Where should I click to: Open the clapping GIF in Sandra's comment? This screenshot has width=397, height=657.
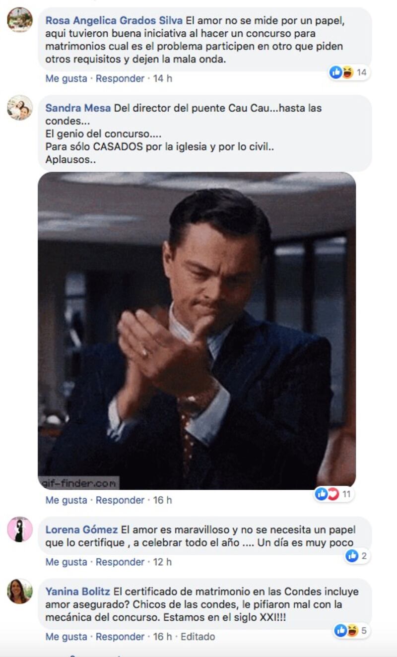[197, 331]
